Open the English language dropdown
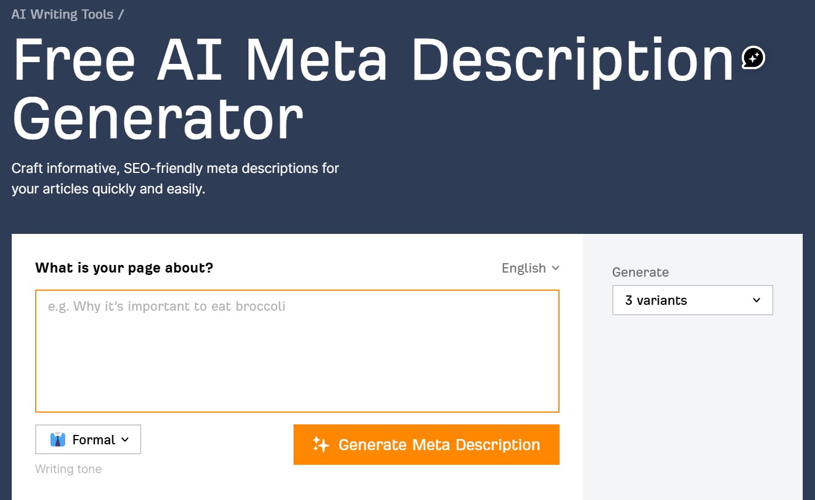Screen dimensions: 815x500 [529, 268]
